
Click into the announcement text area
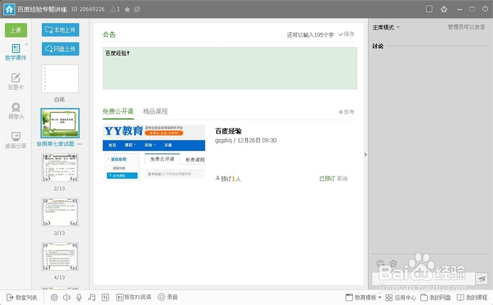(x=230, y=68)
